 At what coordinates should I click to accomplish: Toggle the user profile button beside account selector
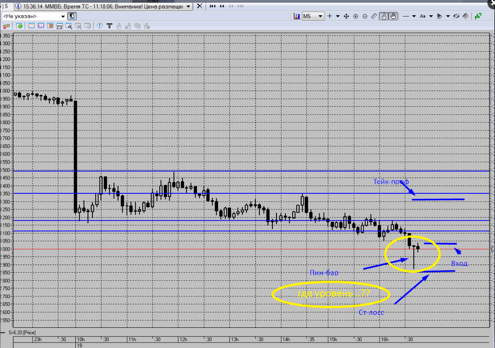click(72, 16)
